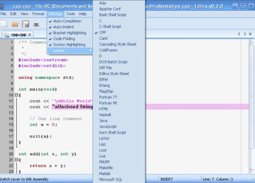Choose the Fortran 95 lexer

(x=119, y=103)
